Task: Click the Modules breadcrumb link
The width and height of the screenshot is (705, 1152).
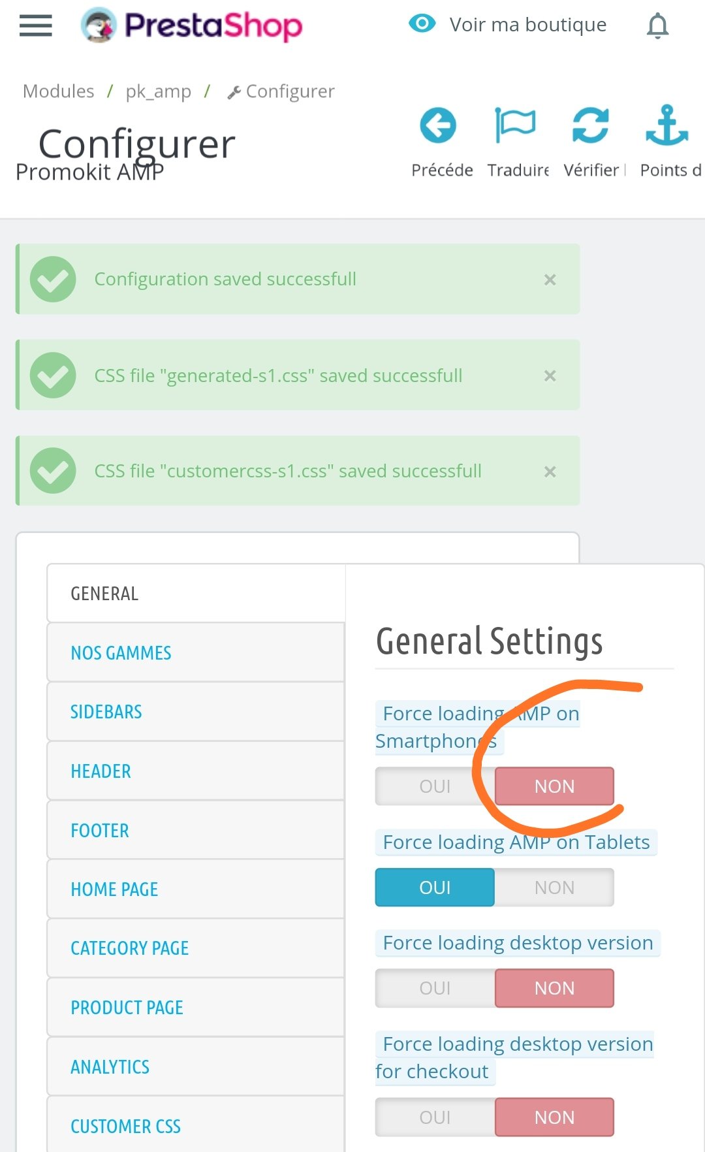Action: click(59, 91)
